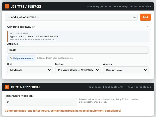Click the Access label
The image size is (156, 117).
(x=108, y=64)
